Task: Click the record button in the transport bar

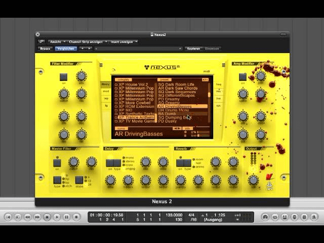Action: tap(76, 217)
